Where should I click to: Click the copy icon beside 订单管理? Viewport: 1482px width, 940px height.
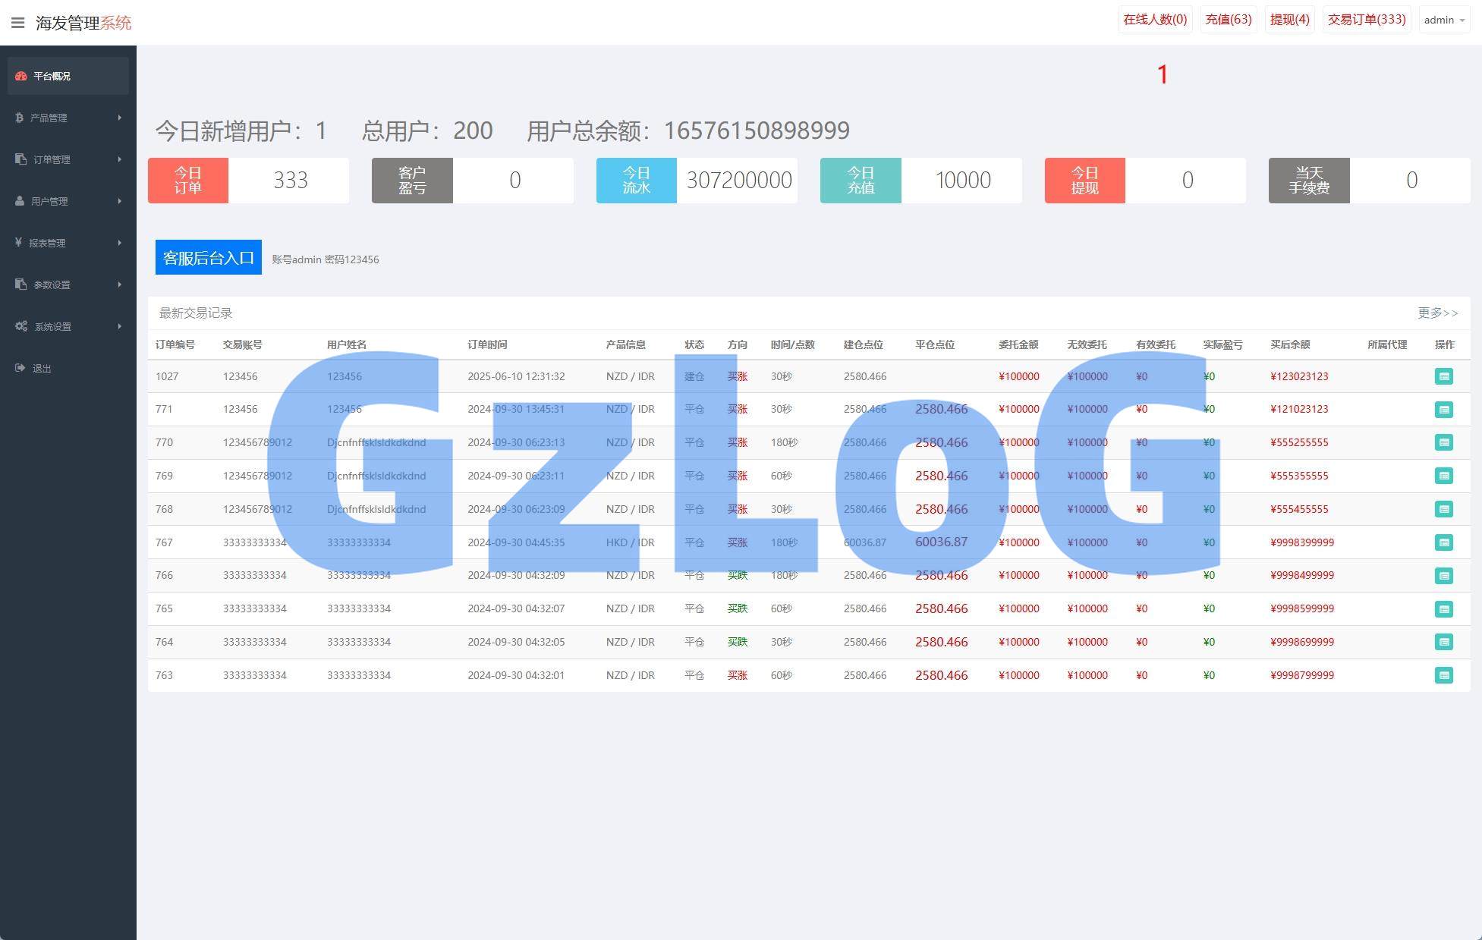click(20, 159)
